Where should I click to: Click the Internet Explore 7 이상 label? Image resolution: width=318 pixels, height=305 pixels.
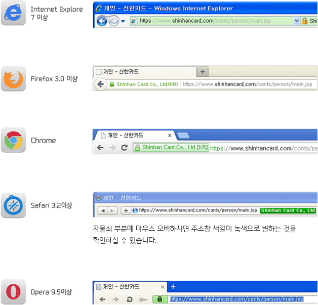(57, 13)
